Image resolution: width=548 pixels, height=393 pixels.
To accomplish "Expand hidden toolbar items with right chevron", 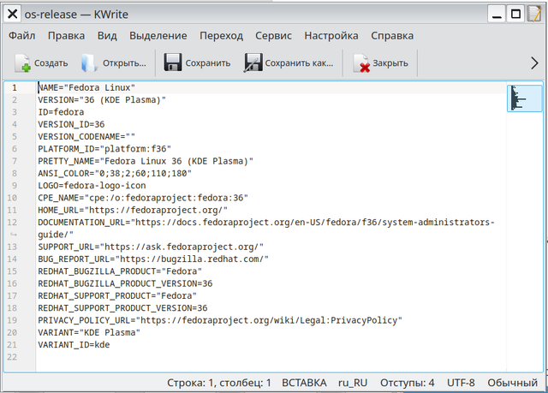I will click(x=534, y=63).
